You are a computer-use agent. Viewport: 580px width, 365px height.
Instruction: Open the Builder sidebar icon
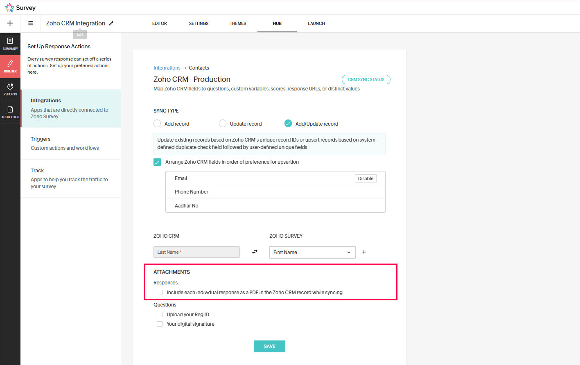(x=10, y=67)
